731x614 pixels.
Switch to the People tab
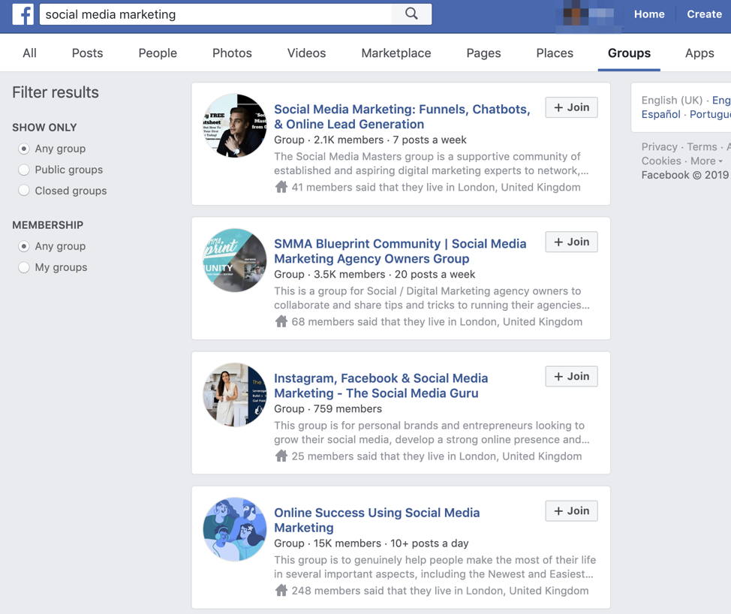[x=158, y=53]
